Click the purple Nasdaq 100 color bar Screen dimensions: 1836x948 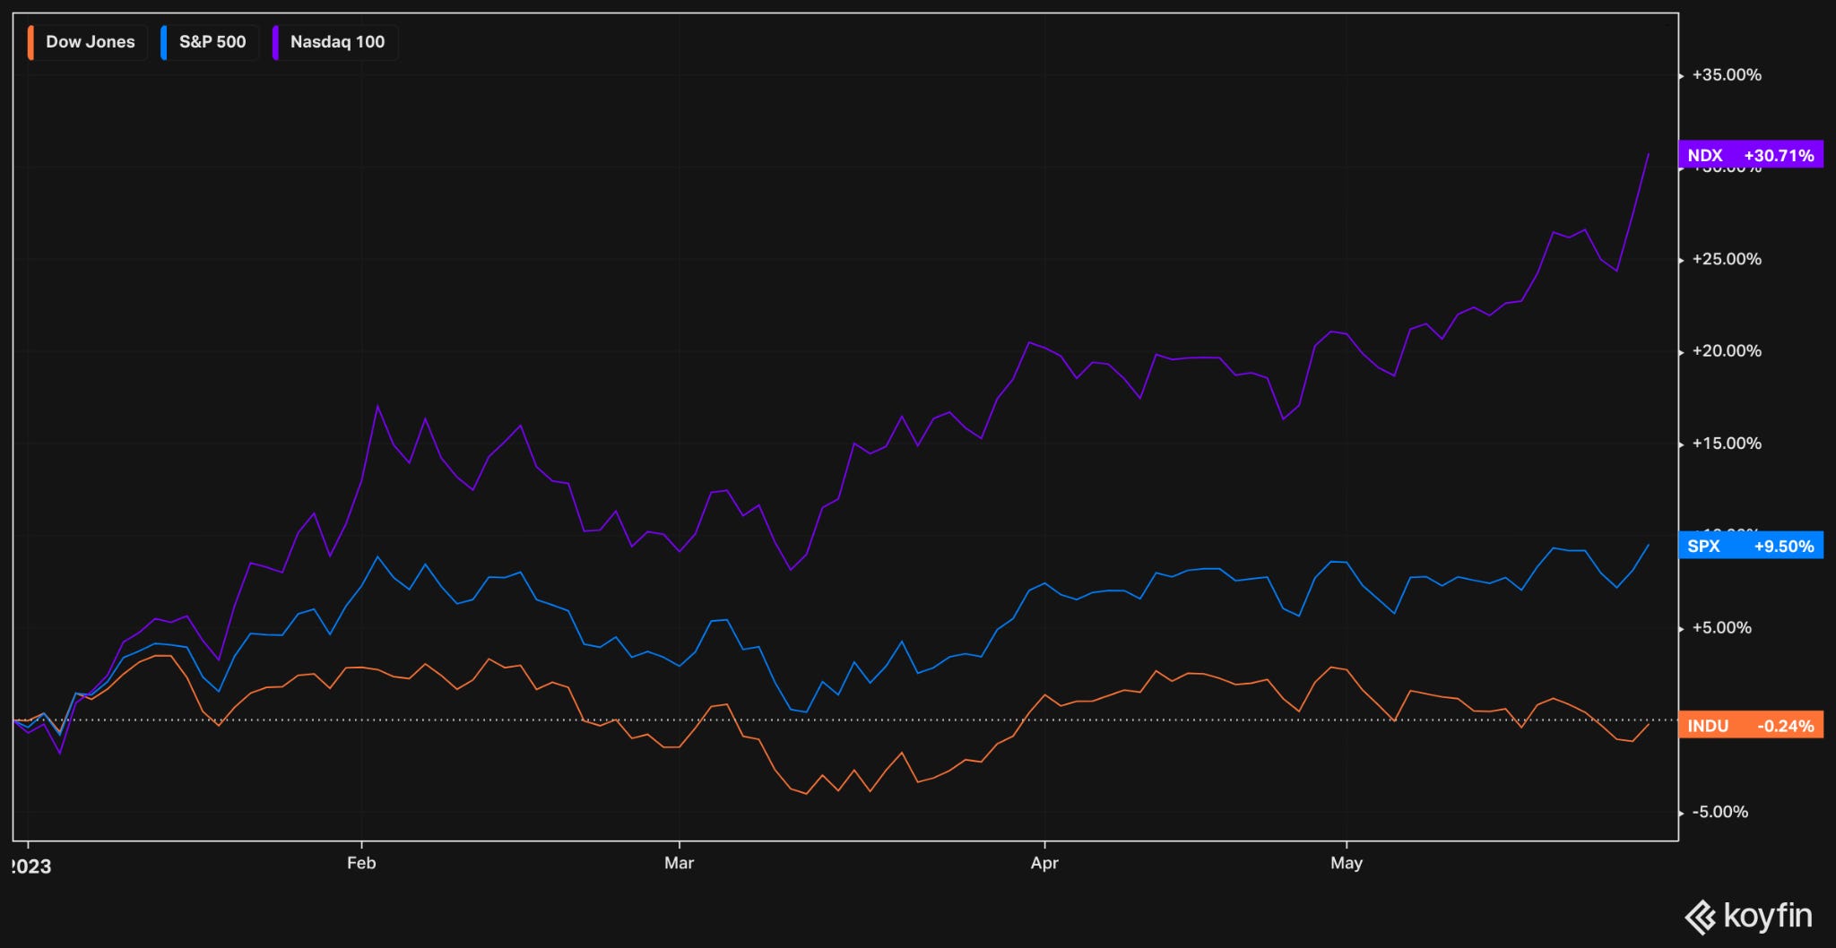click(x=275, y=42)
